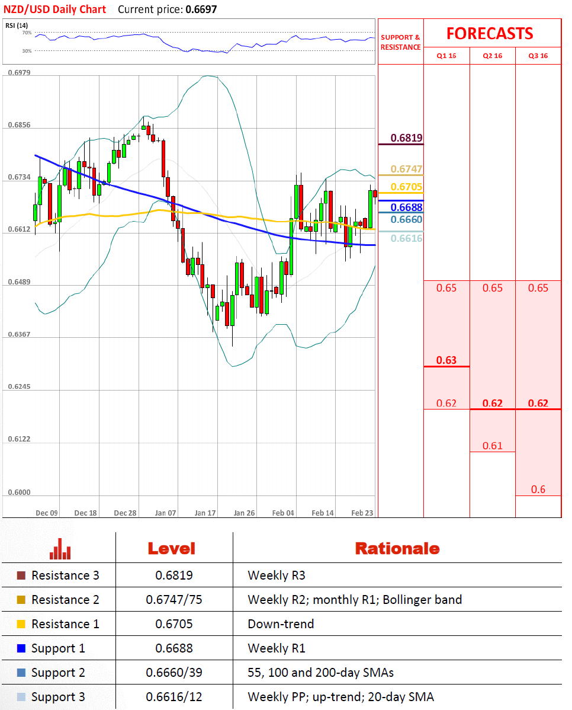Click the RSI (14) label
Image resolution: width=572 pixels, height=710 pixels.
click(17, 25)
